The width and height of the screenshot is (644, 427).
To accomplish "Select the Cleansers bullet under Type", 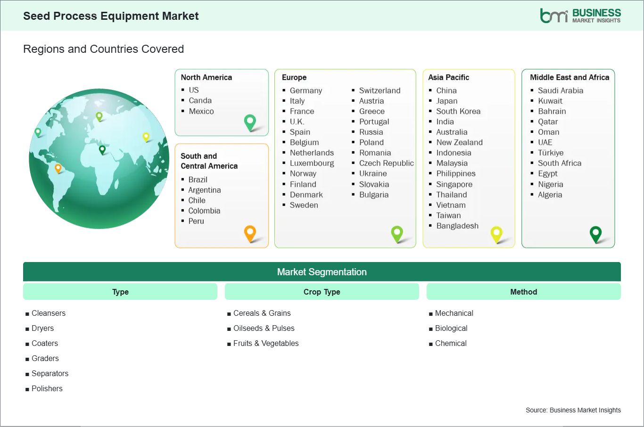I will click(48, 313).
